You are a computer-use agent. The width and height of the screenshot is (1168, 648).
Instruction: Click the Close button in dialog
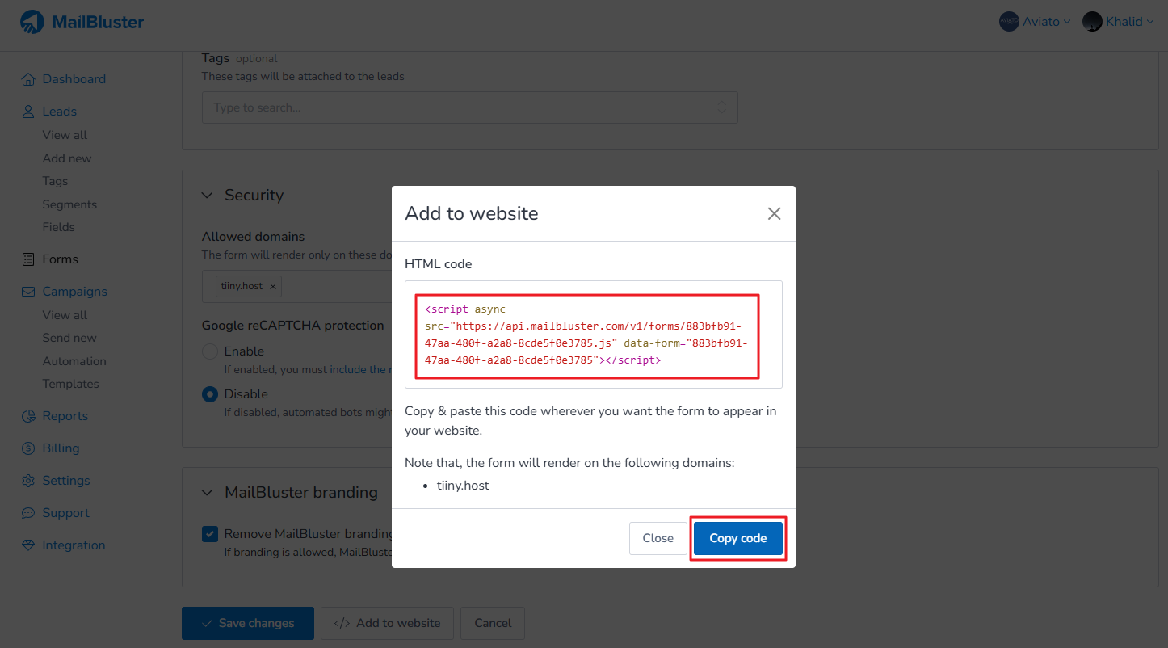(658, 538)
